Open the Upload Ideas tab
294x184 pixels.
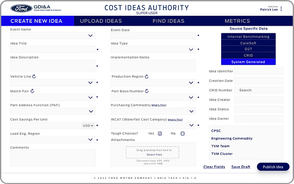(101, 21)
